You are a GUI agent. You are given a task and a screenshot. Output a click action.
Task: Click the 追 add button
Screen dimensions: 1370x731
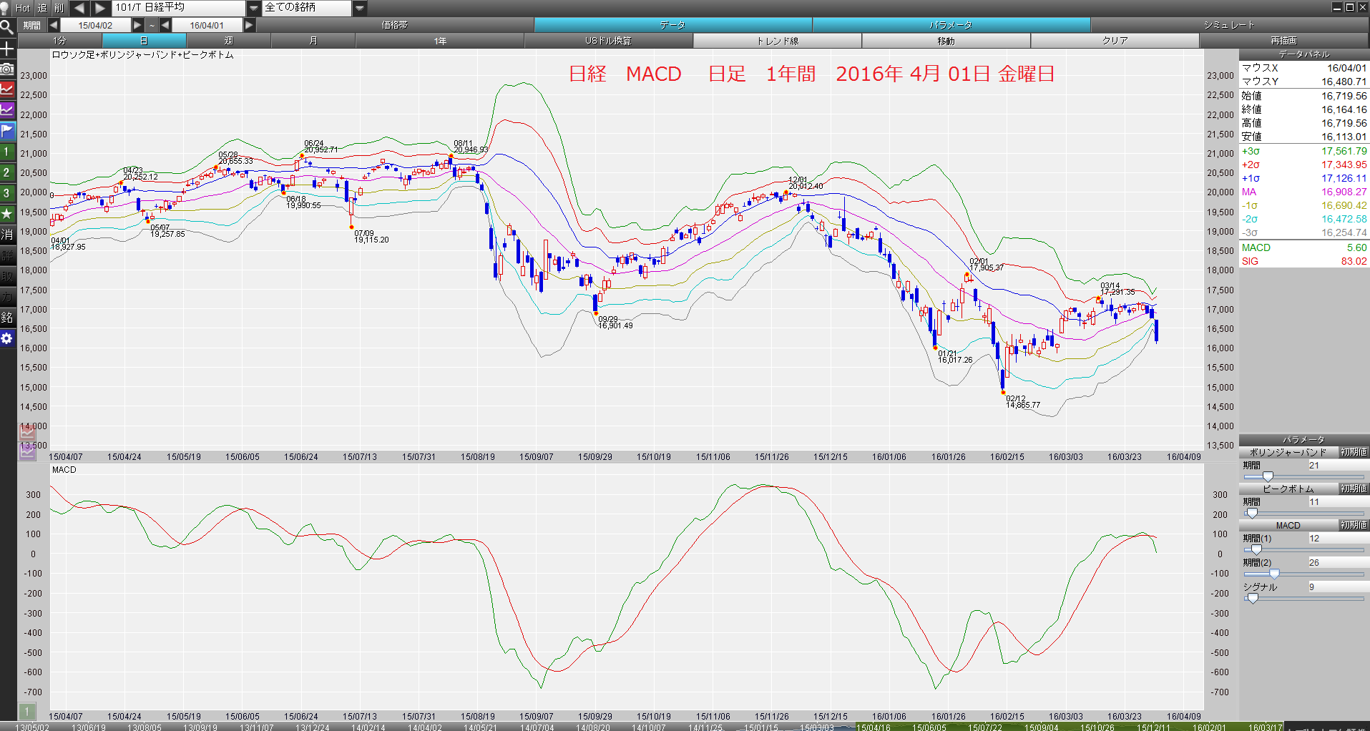[x=42, y=8]
